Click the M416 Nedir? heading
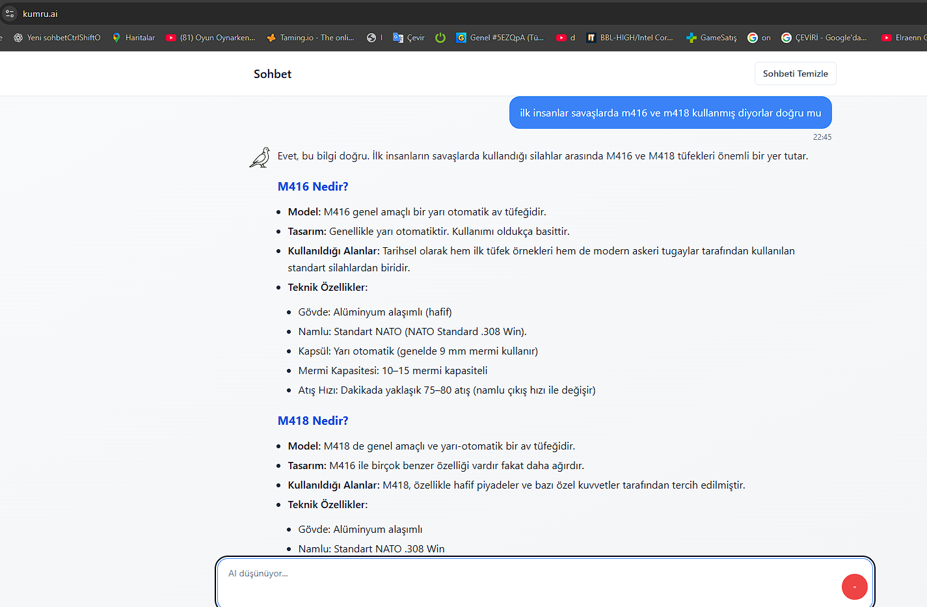This screenshot has height=607, width=927. point(313,187)
